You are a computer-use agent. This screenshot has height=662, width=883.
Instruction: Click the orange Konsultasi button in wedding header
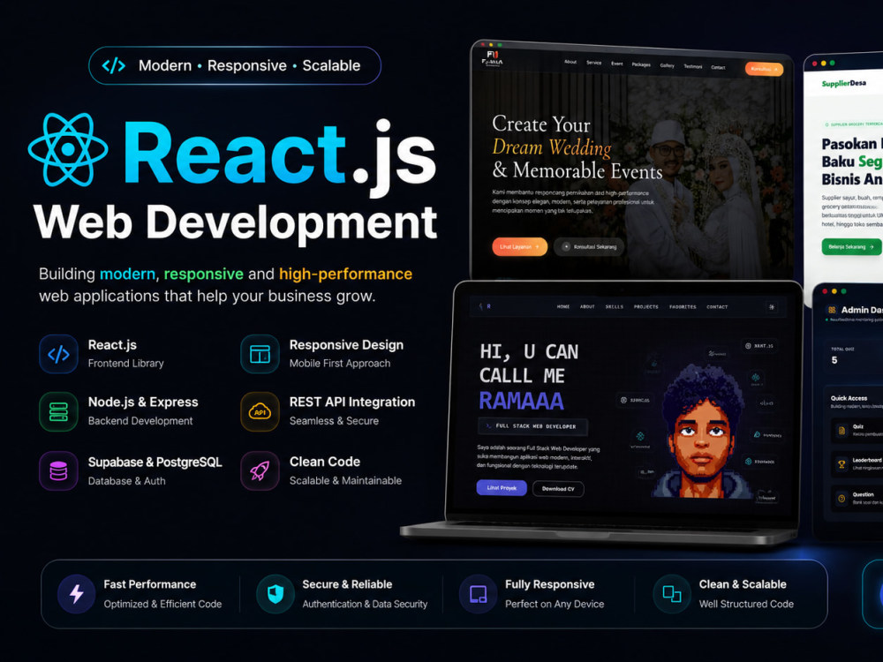click(764, 69)
